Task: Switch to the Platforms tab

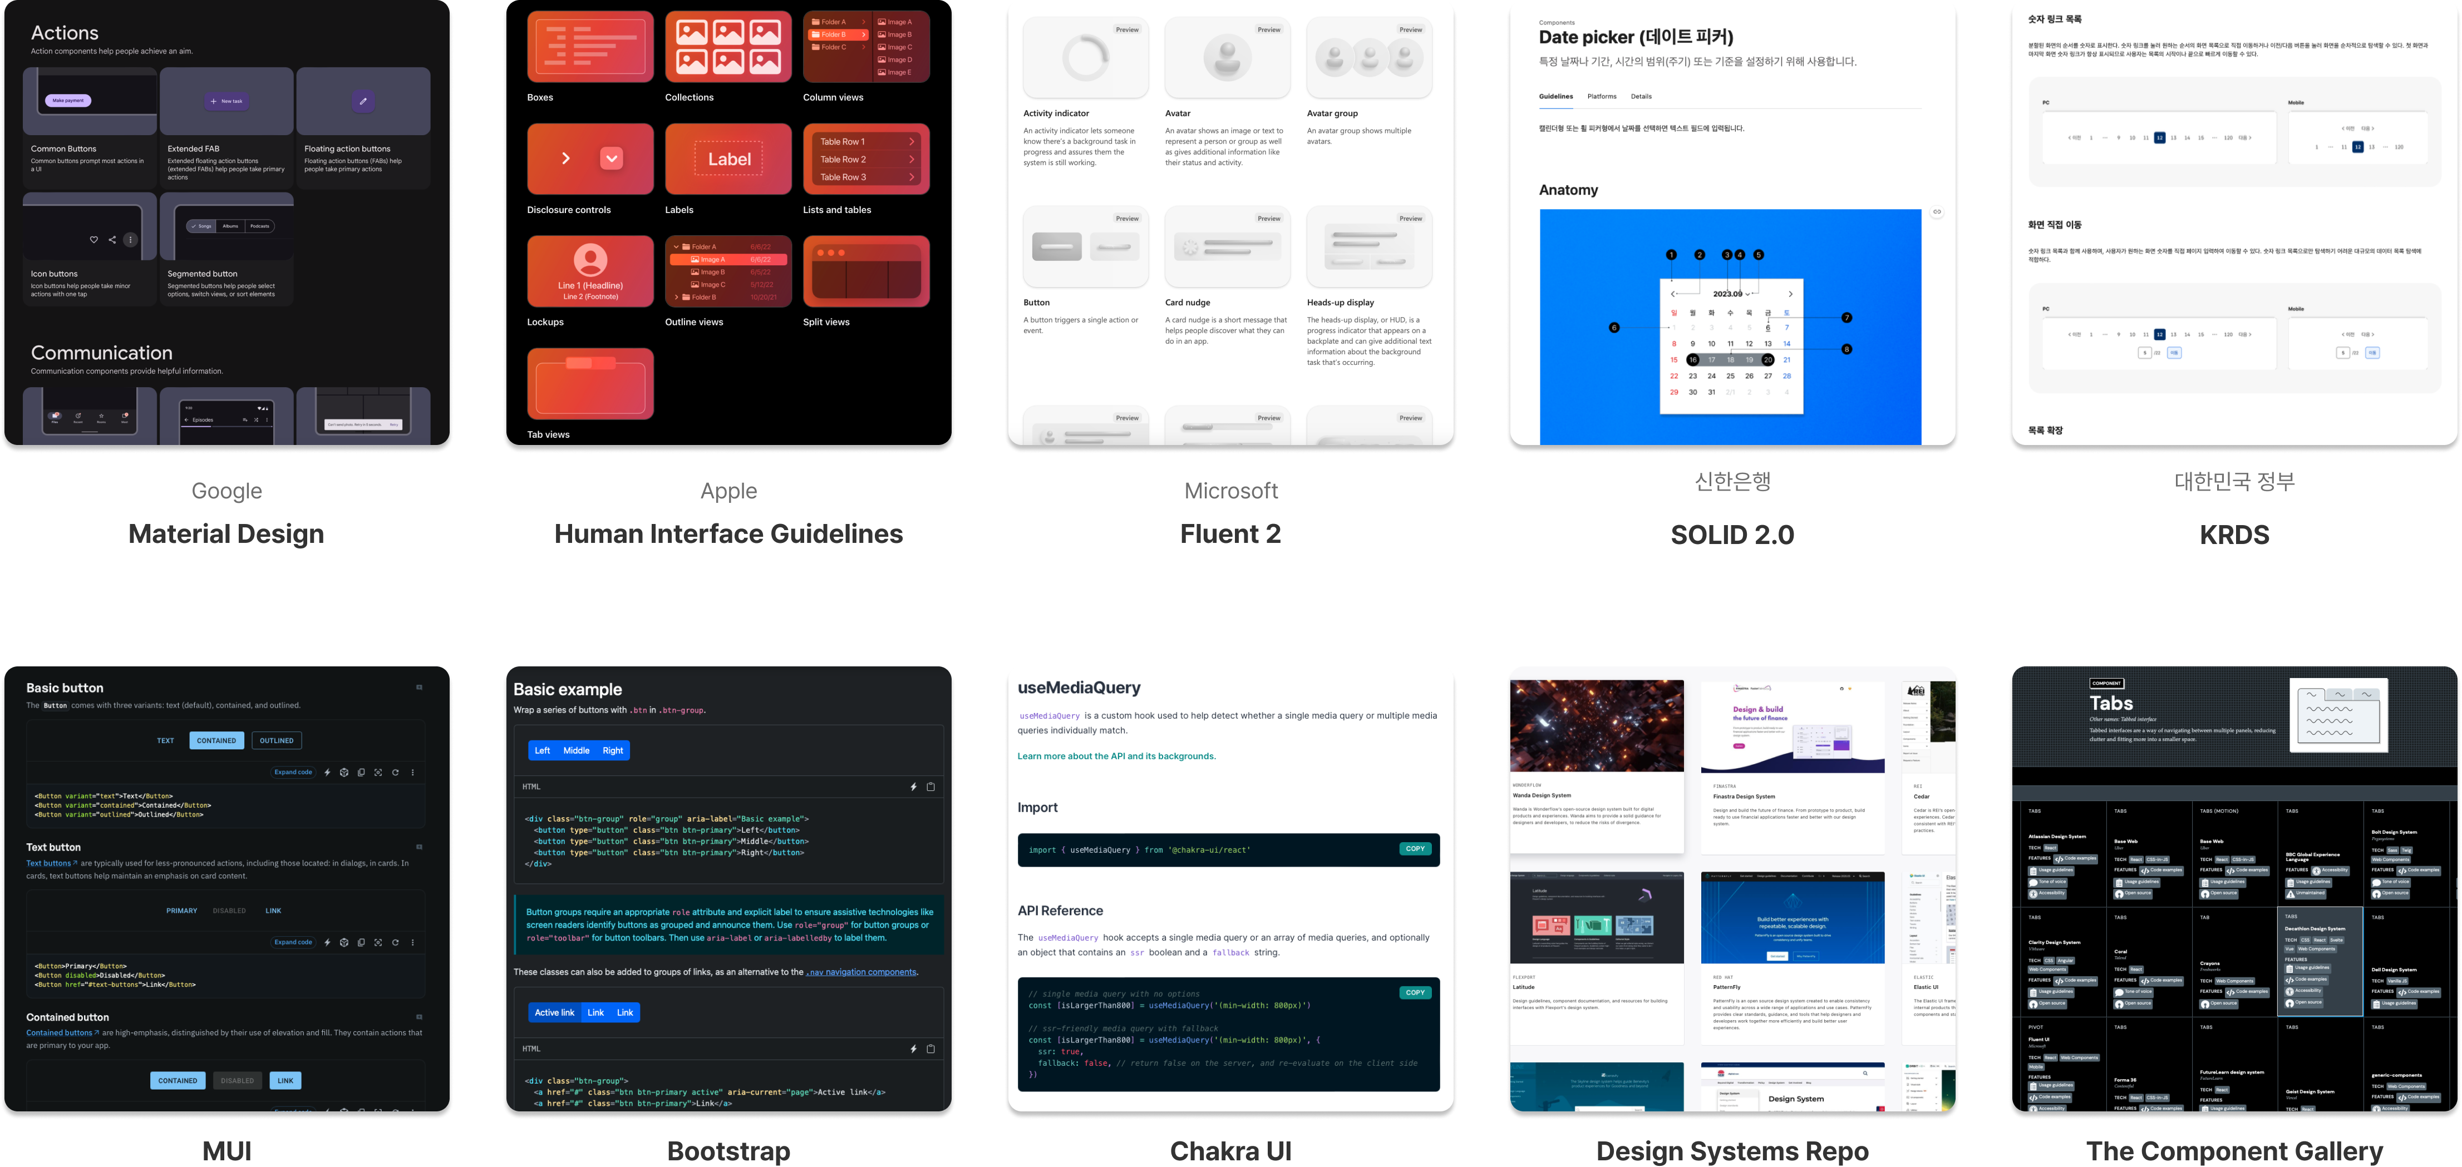Action: (1602, 96)
